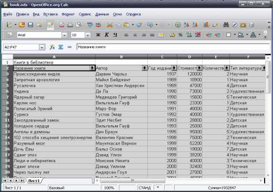Open the Data Sources icon

click(x=251, y=25)
